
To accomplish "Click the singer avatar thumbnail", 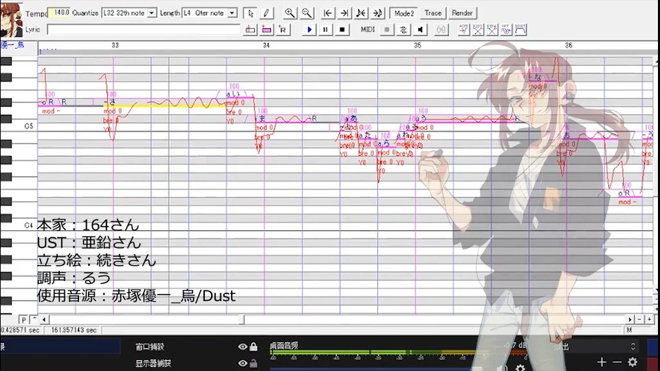I will pos(12,19).
